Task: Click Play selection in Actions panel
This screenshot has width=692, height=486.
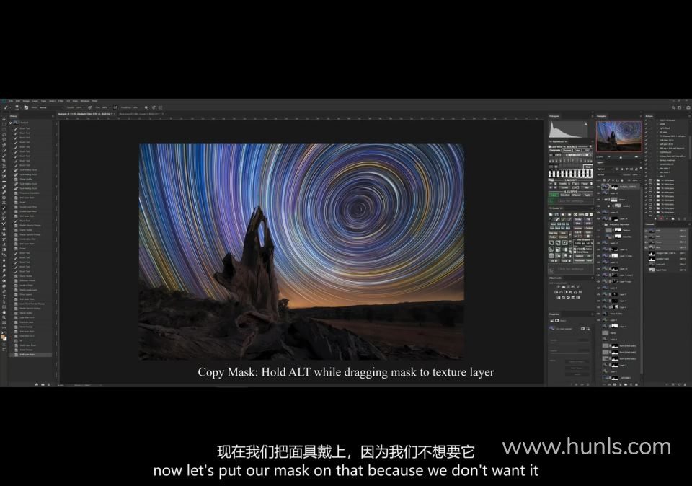Action: 667,218
